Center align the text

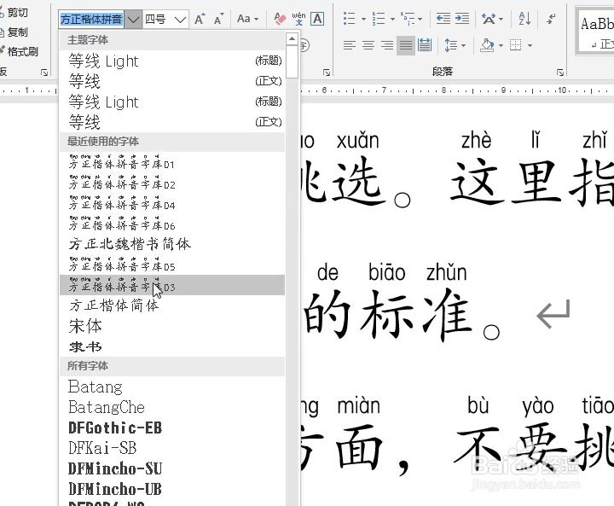click(368, 45)
